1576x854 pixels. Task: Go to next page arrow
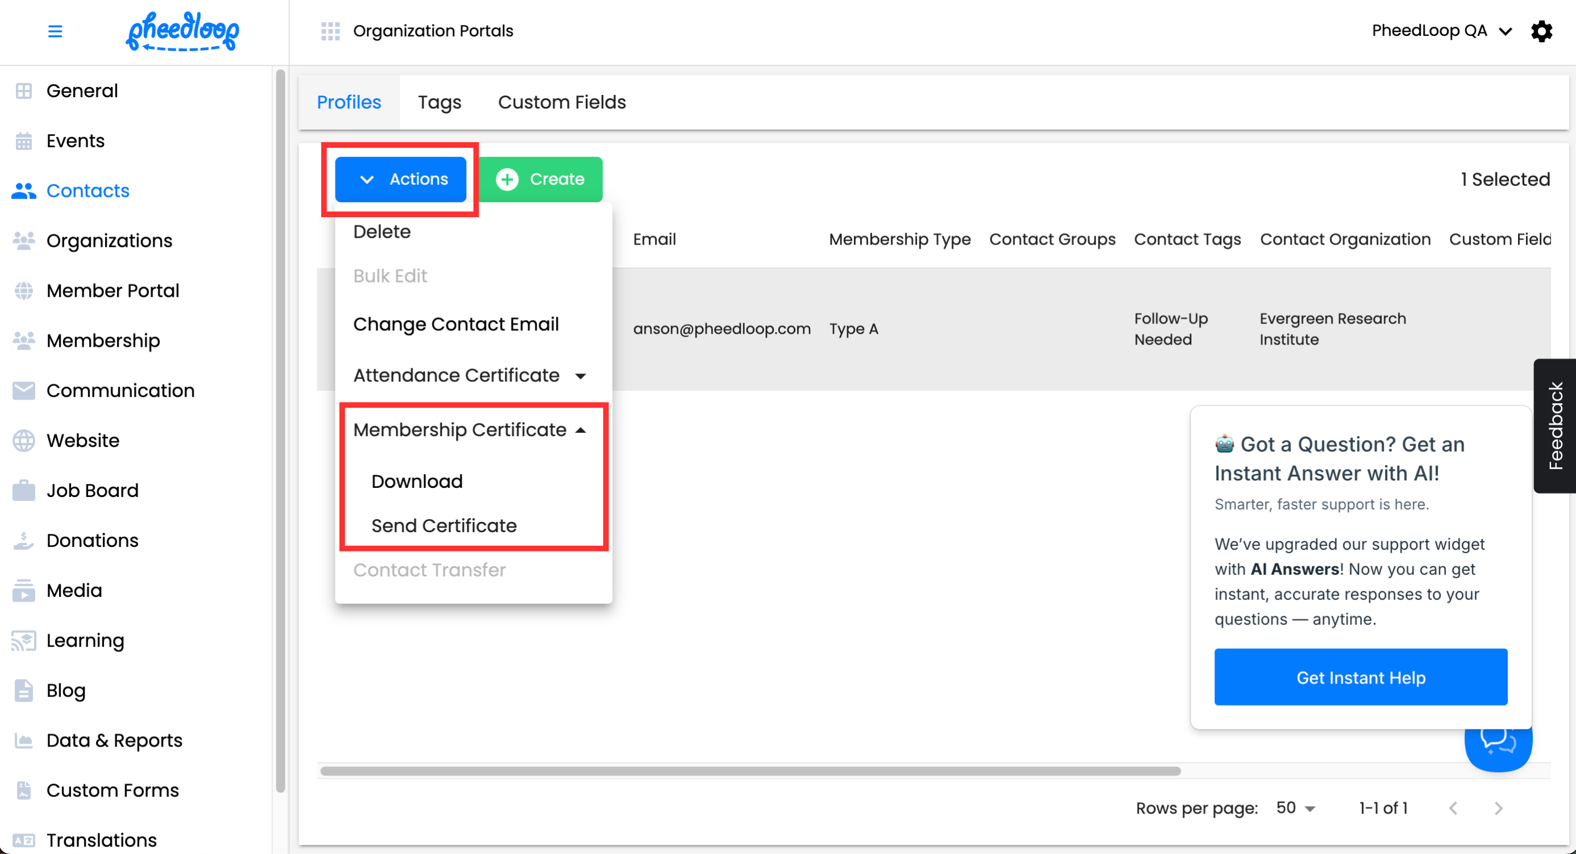[1498, 808]
